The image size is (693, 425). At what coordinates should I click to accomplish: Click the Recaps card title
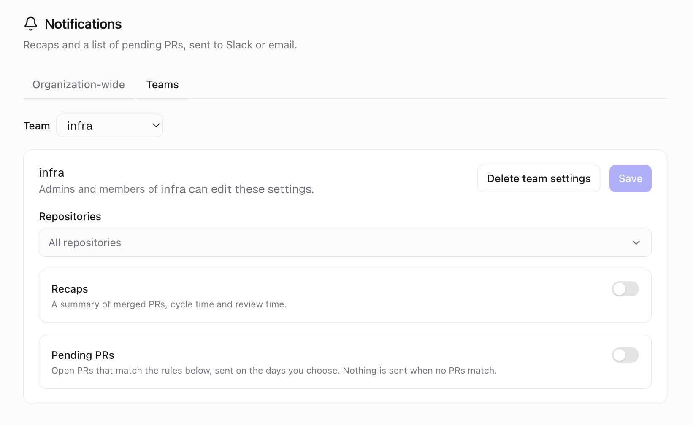point(70,289)
